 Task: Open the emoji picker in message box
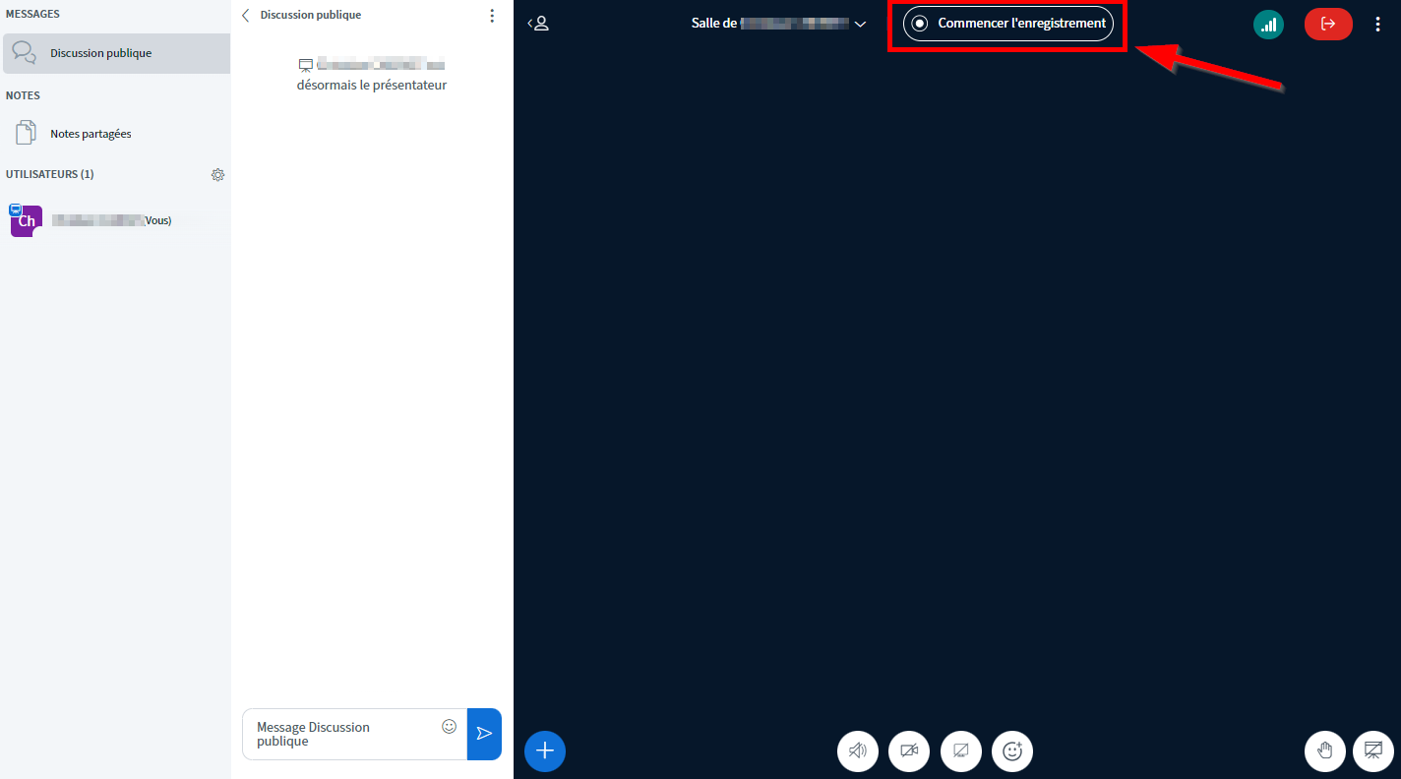coord(450,727)
